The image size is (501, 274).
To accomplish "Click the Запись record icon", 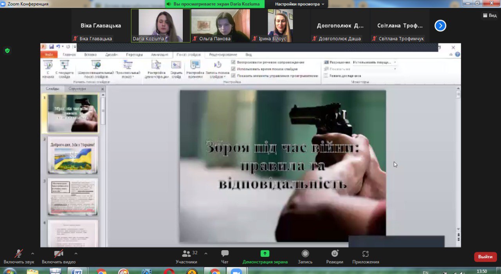I will [305, 254].
